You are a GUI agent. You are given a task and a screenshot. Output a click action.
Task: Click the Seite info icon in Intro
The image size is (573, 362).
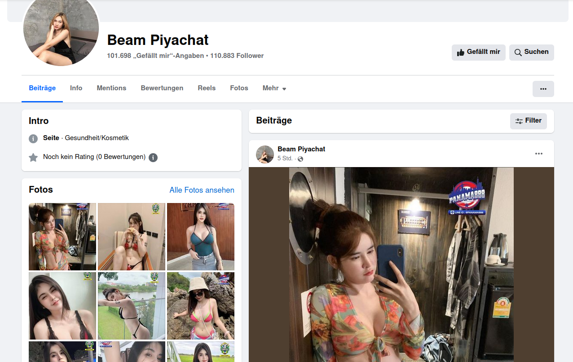(33, 138)
